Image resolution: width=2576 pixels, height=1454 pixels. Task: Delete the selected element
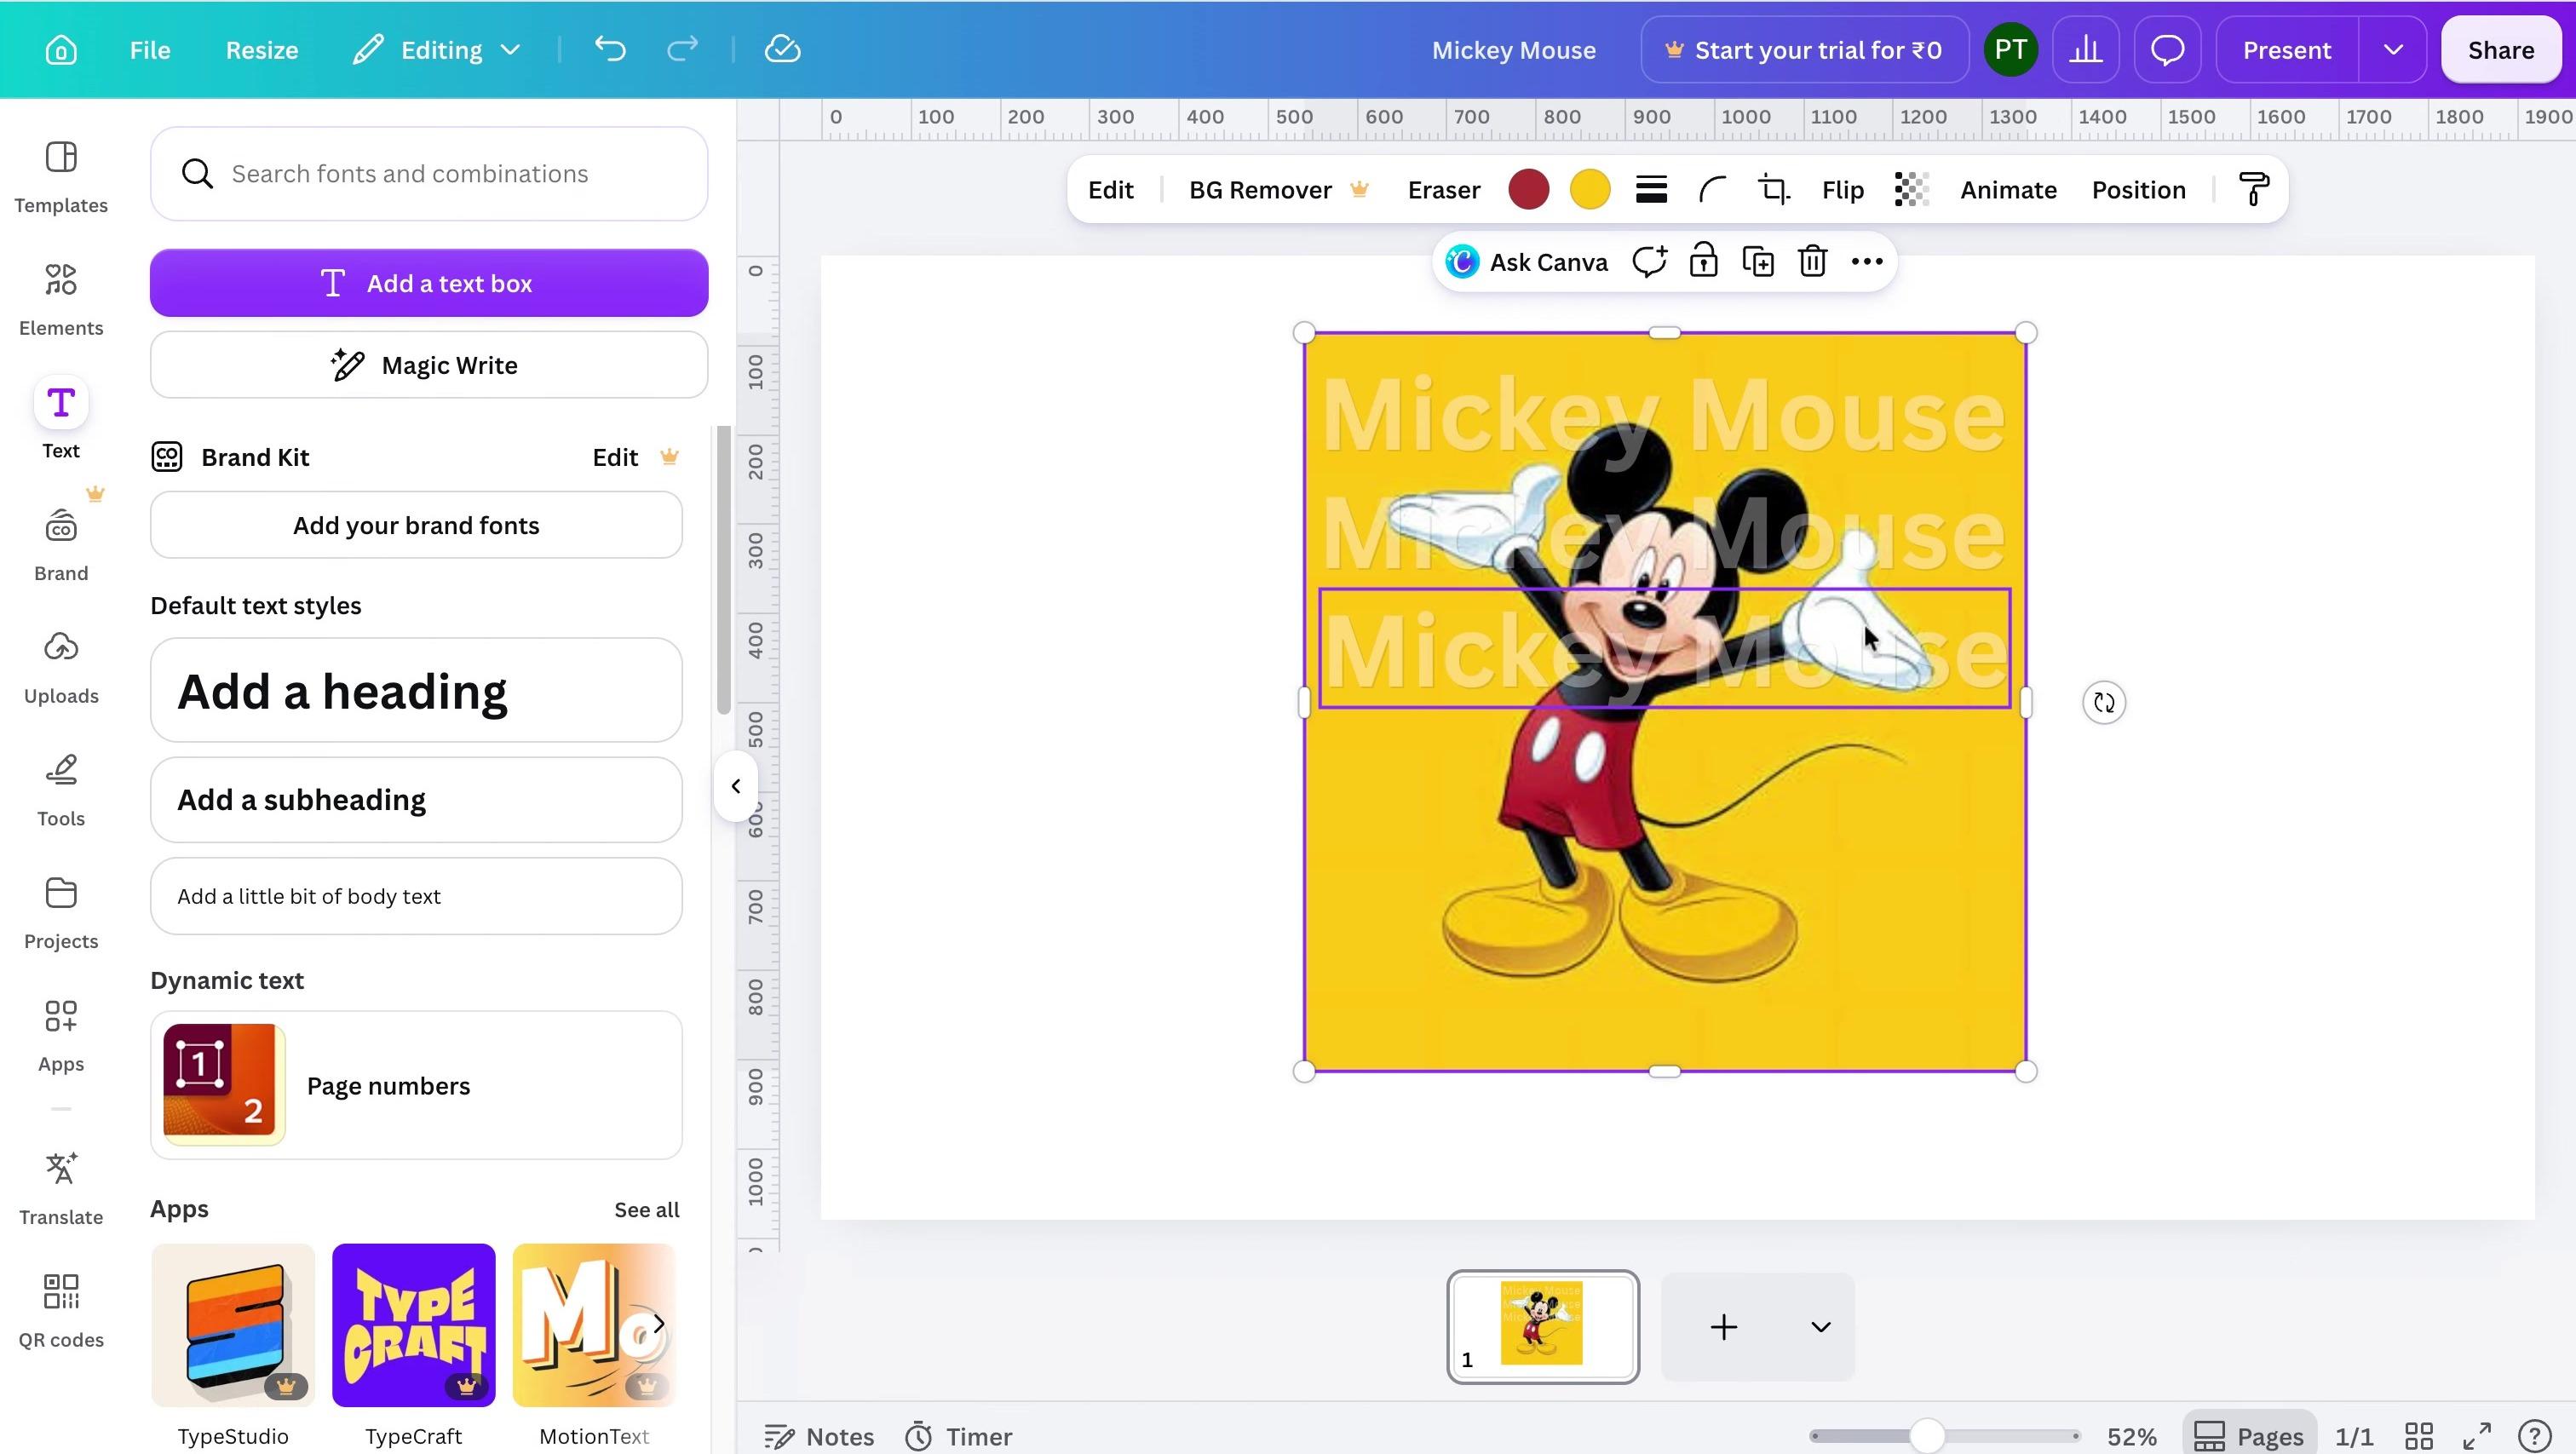(x=1812, y=262)
